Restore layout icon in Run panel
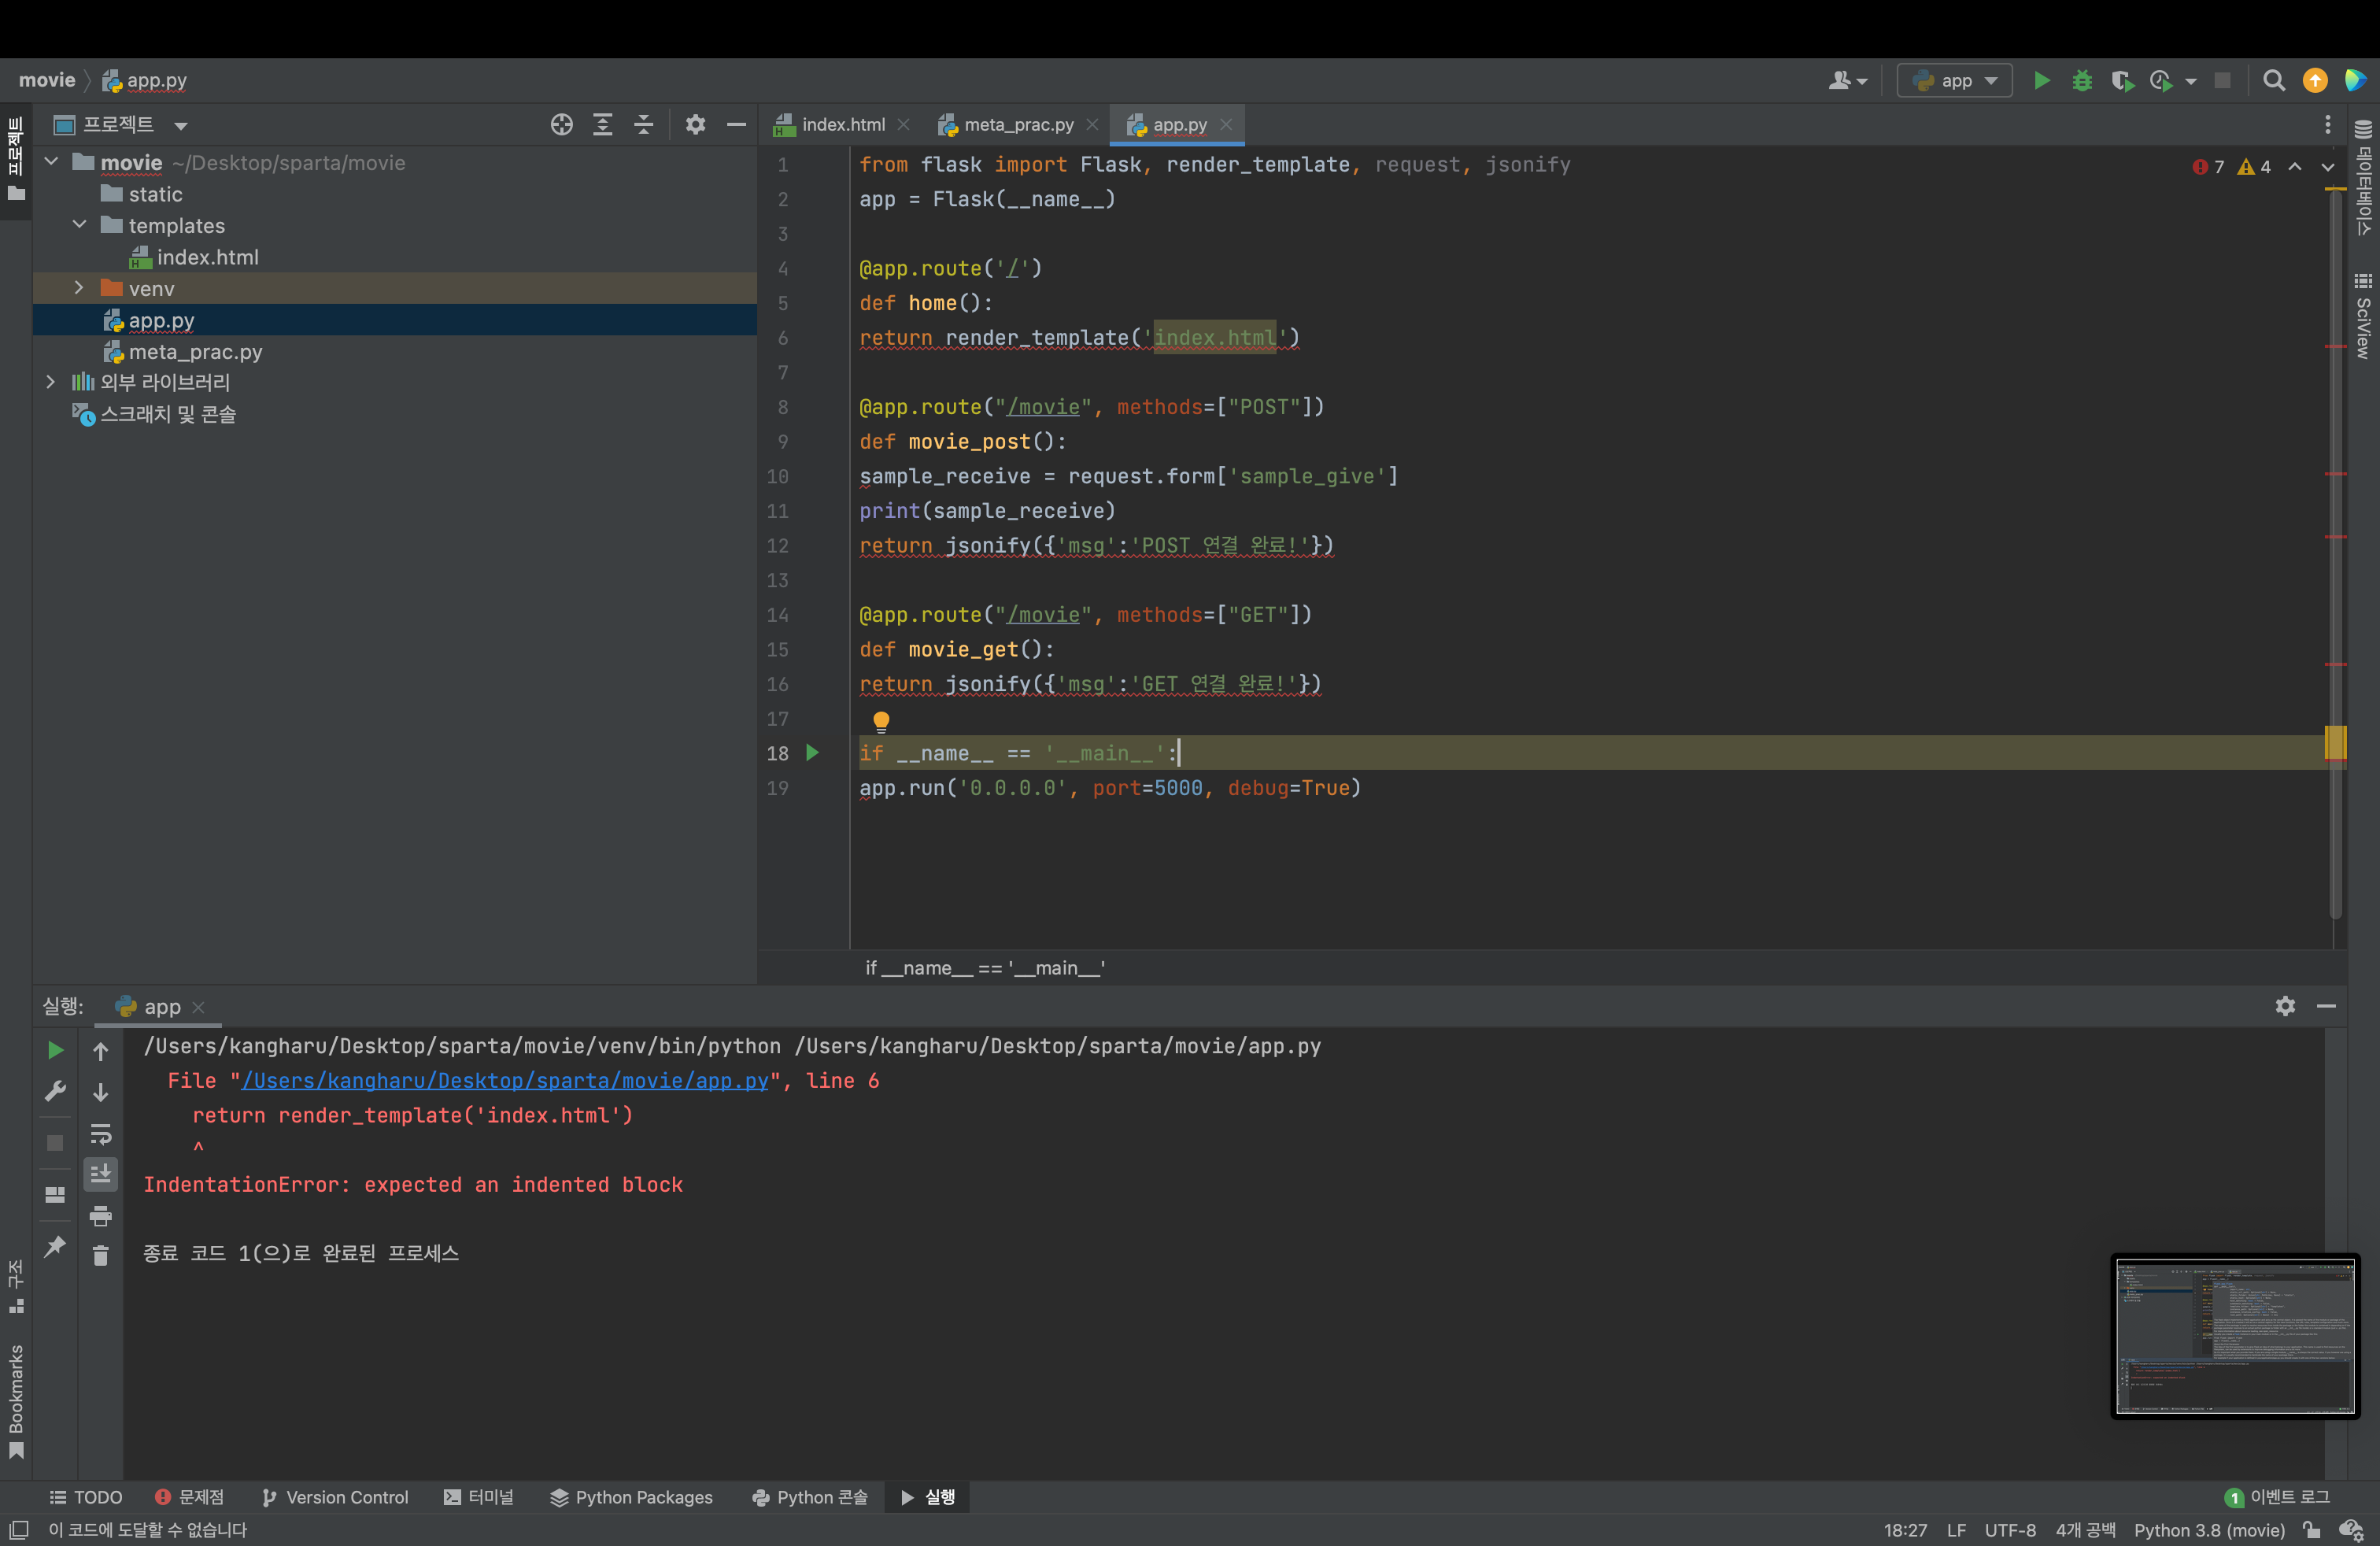 [x=55, y=1195]
